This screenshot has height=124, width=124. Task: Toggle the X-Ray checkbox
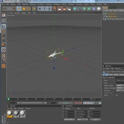pyautogui.click(x=117, y=95)
